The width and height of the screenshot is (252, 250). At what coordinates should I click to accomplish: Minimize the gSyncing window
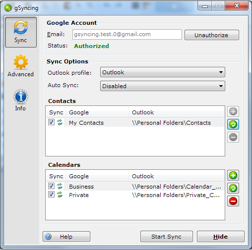[204, 6]
